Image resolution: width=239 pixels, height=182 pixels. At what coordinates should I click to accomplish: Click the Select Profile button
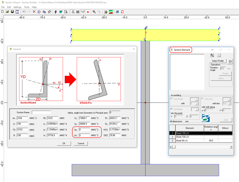coord(217,61)
